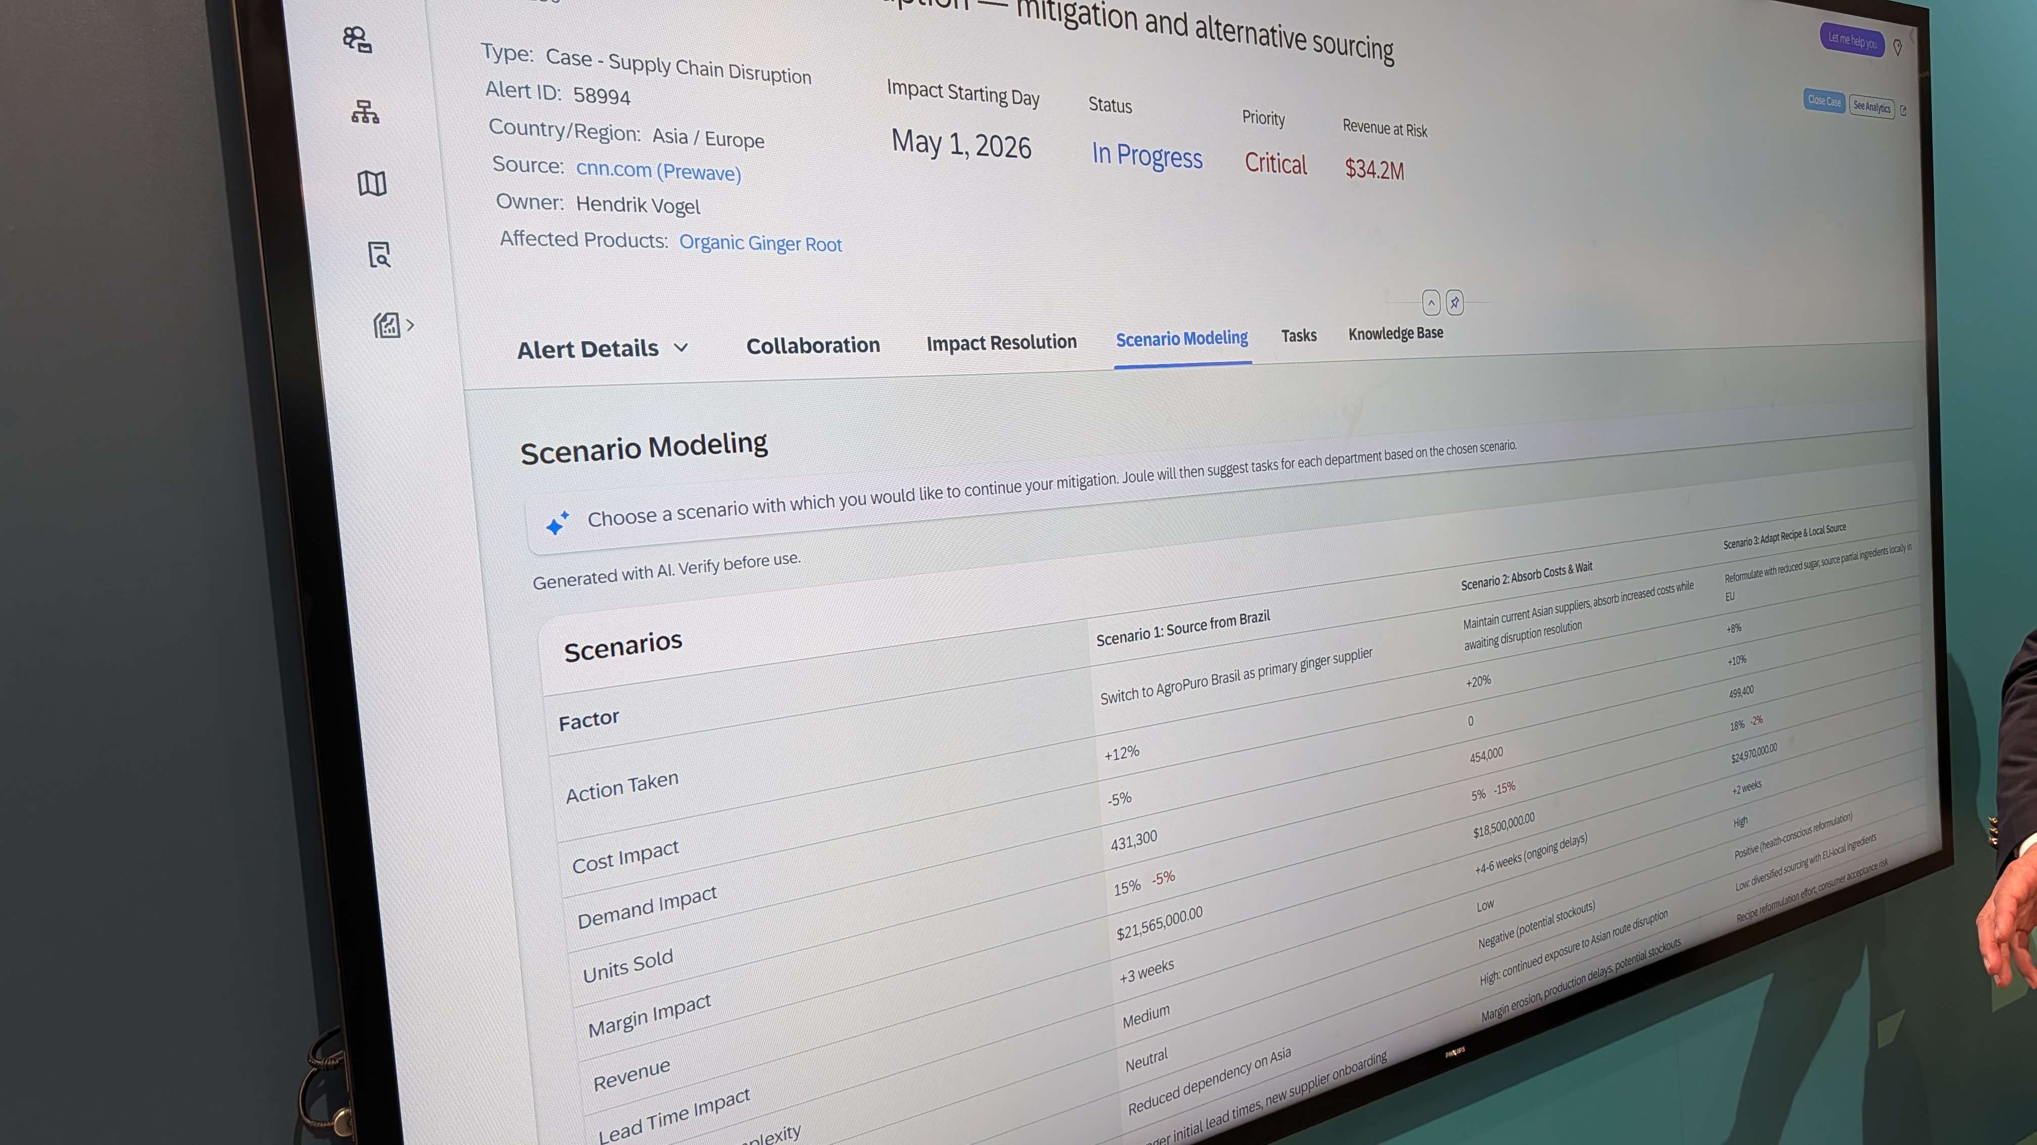
Task: Click the Let me help you button
Action: (x=1852, y=40)
